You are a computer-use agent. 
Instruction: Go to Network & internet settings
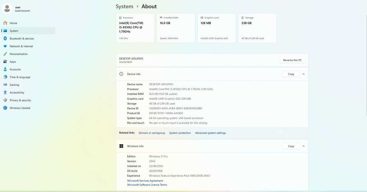[x=28, y=46]
